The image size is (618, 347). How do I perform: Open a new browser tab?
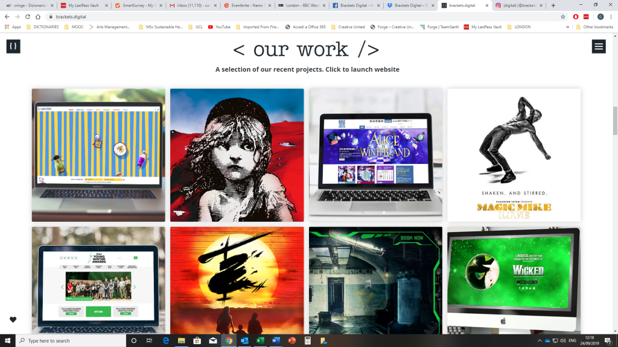pyautogui.click(x=553, y=5)
